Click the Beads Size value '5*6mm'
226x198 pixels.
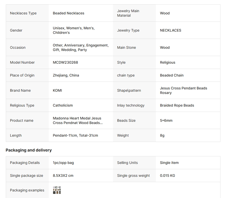point(166,120)
